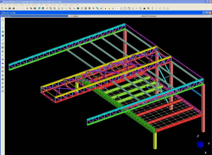Select the teal plate square tool in left toolbar
Viewport: 212px width, 155px height.
3,32
